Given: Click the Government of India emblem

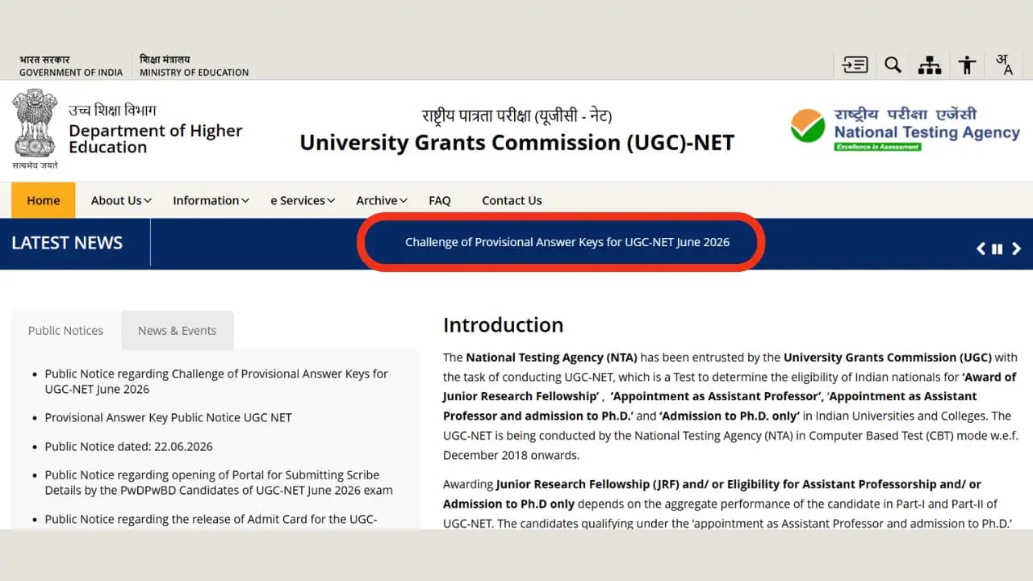Looking at the screenshot, I should click(x=35, y=127).
